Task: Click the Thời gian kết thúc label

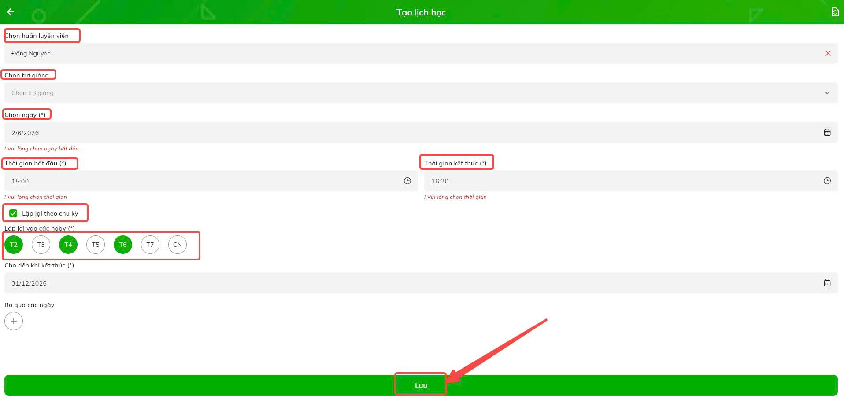Action: click(455, 163)
